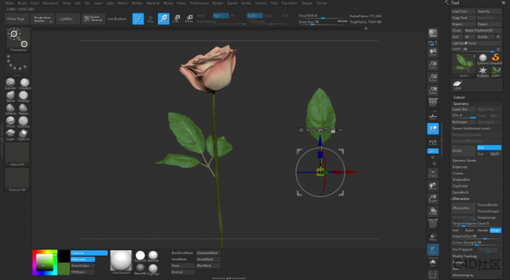Viewport: 510px width, 280px height.
Task: Enable the Adapt option in ZRemesher
Action: 495,230
